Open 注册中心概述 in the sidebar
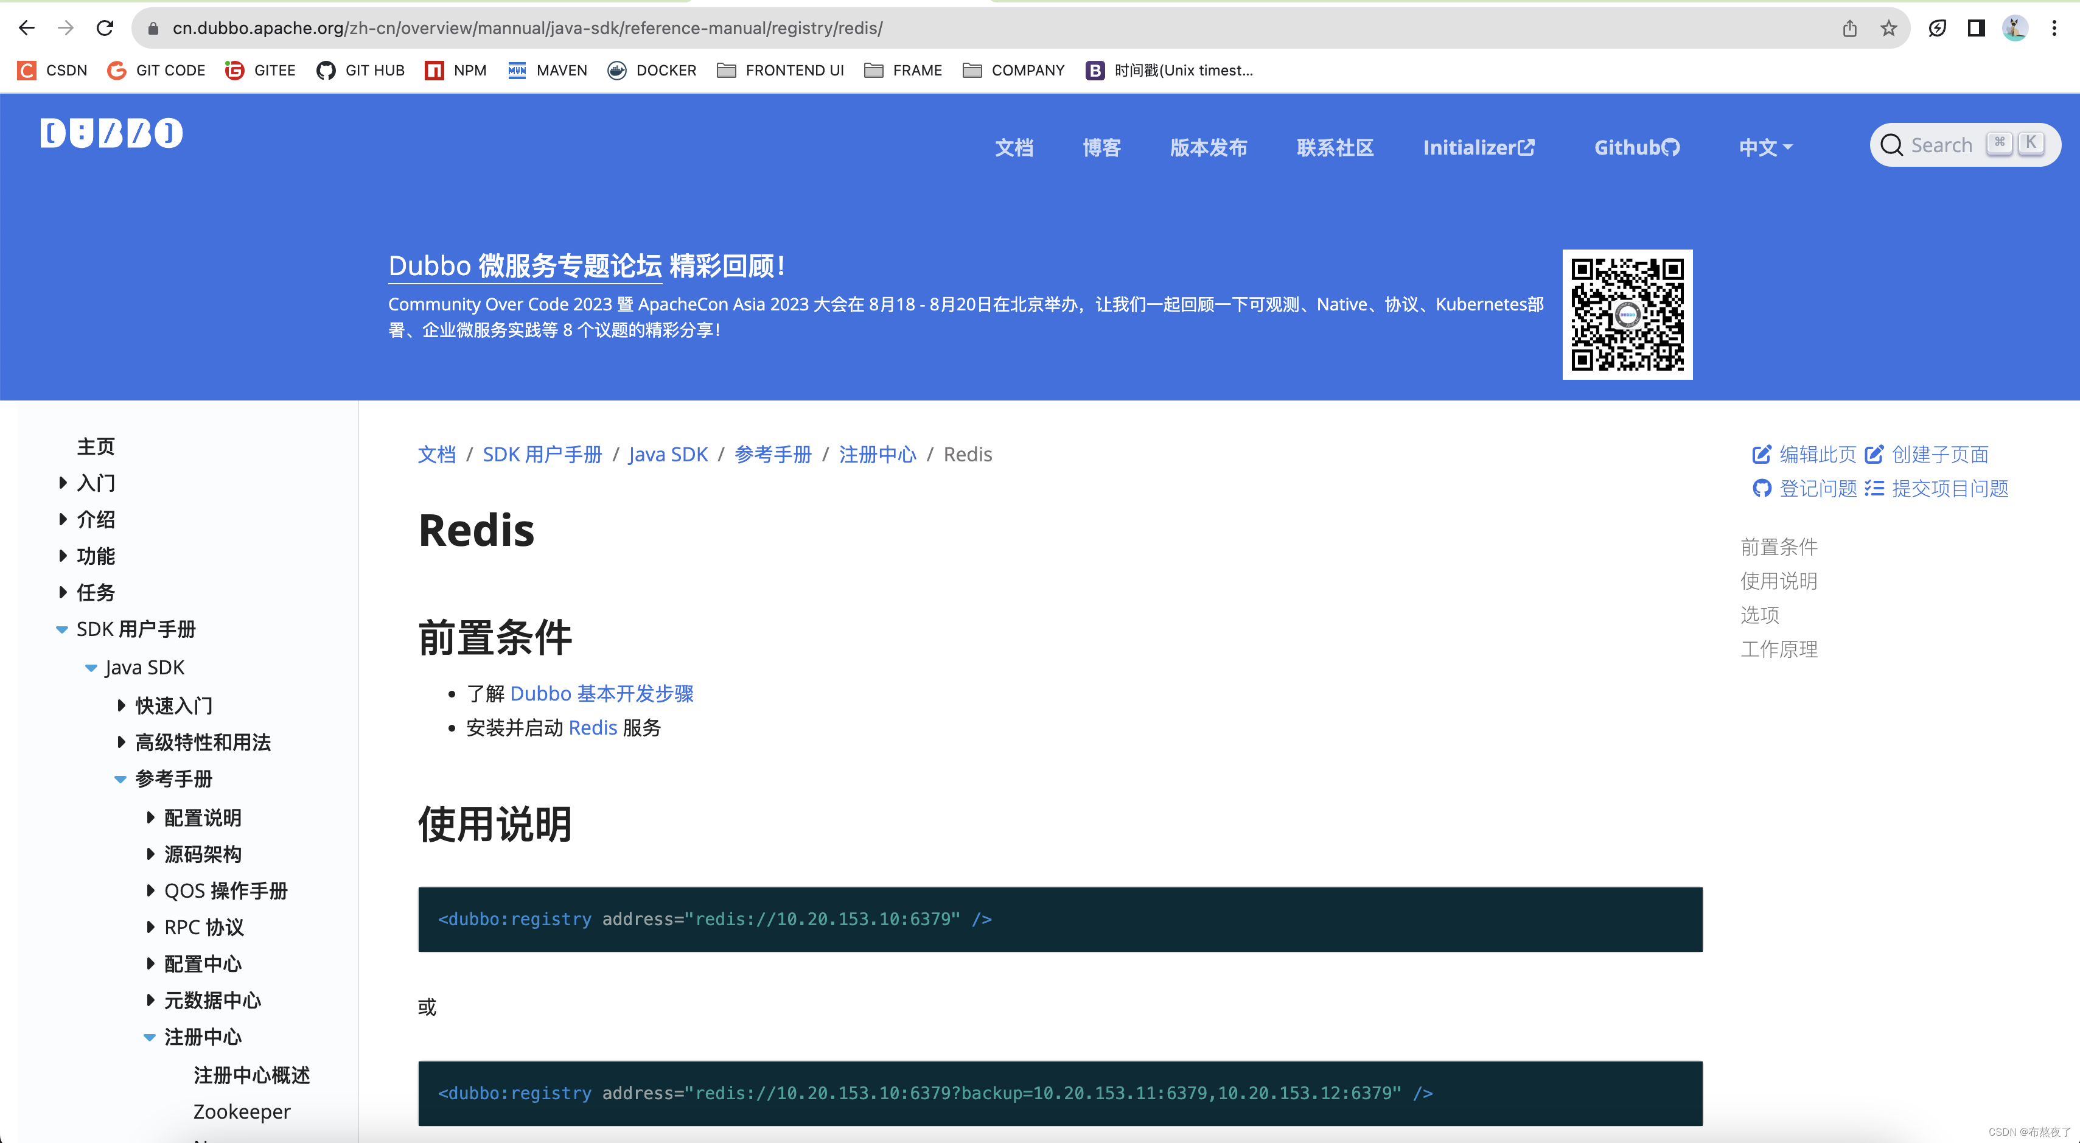The width and height of the screenshot is (2080, 1143). 252,1075
